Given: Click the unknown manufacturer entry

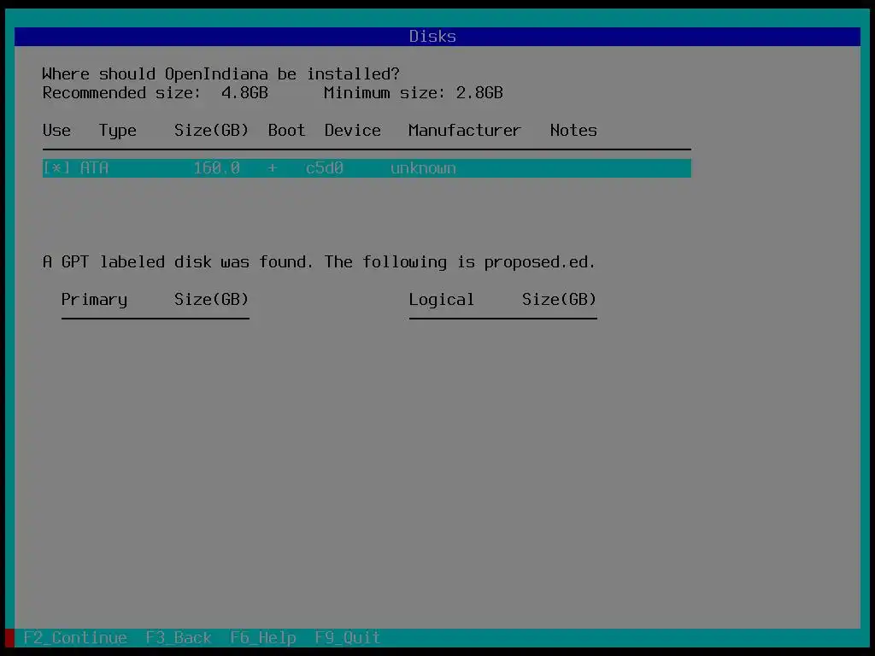Looking at the screenshot, I should click(423, 168).
